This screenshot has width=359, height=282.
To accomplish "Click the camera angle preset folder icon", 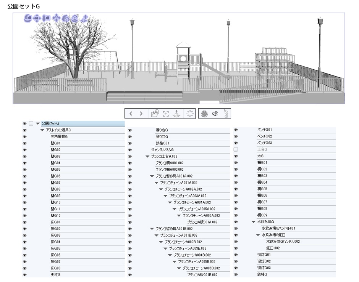I will click(155, 114).
